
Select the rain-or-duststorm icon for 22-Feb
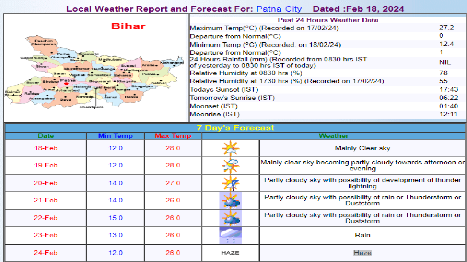[x=230, y=218]
